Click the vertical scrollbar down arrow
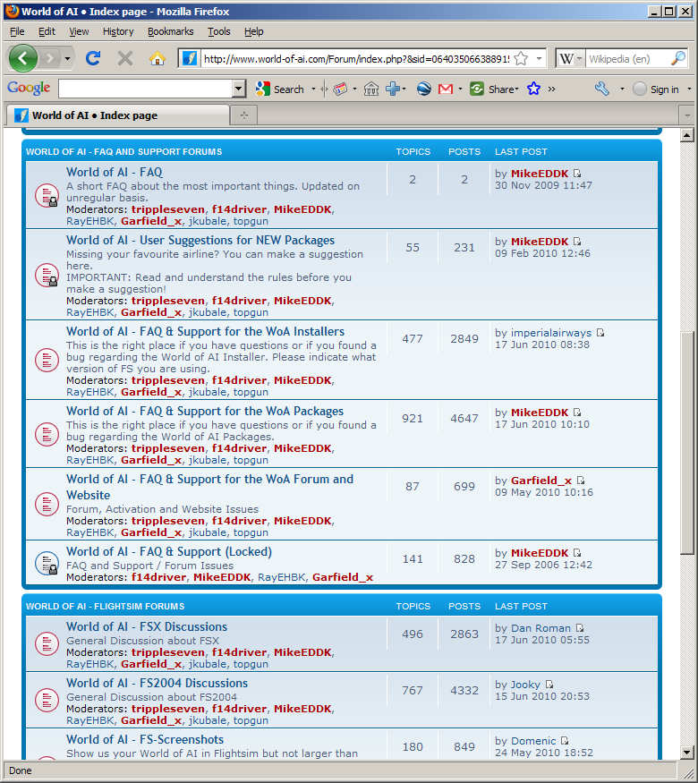Image resolution: width=698 pixels, height=783 pixels. point(687,753)
